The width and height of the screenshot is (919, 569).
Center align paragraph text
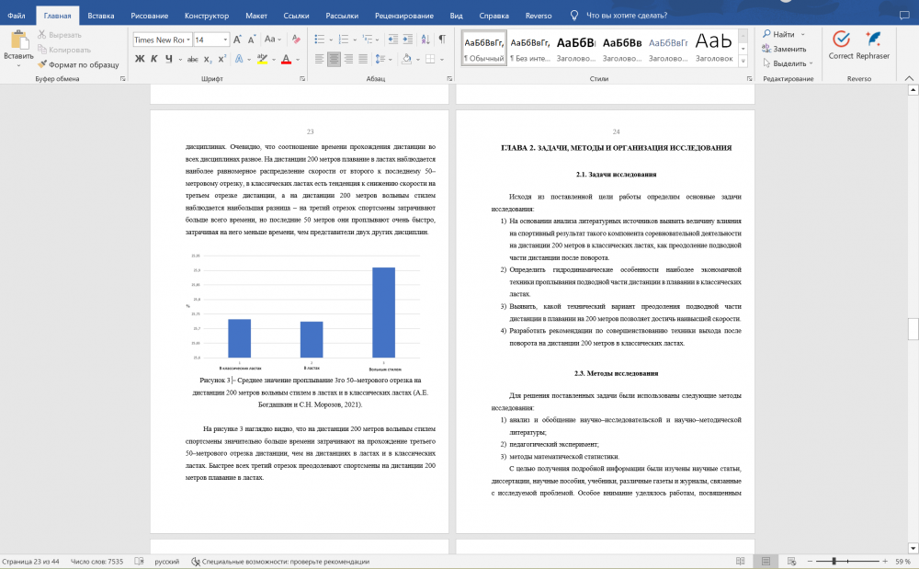335,59
